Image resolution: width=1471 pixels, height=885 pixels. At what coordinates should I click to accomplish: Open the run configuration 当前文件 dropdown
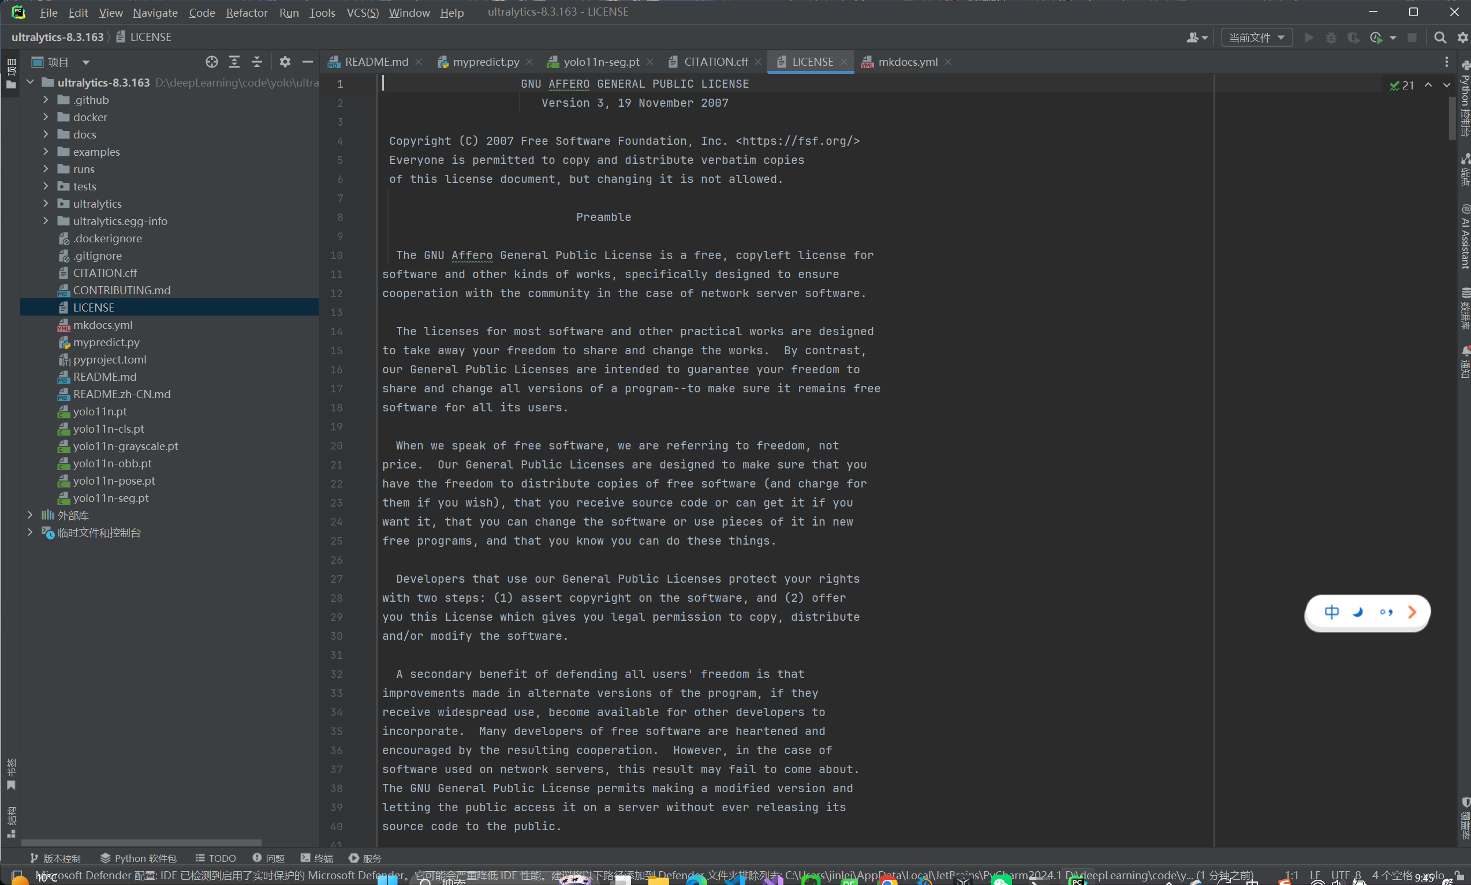tap(1256, 37)
